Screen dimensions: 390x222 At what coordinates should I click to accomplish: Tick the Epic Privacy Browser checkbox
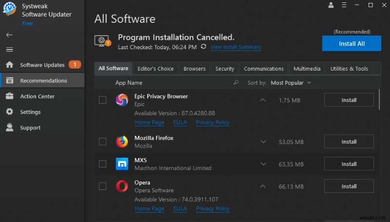click(x=102, y=100)
